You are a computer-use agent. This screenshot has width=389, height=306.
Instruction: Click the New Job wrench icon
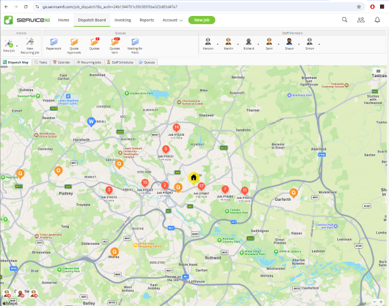pos(9,44)
